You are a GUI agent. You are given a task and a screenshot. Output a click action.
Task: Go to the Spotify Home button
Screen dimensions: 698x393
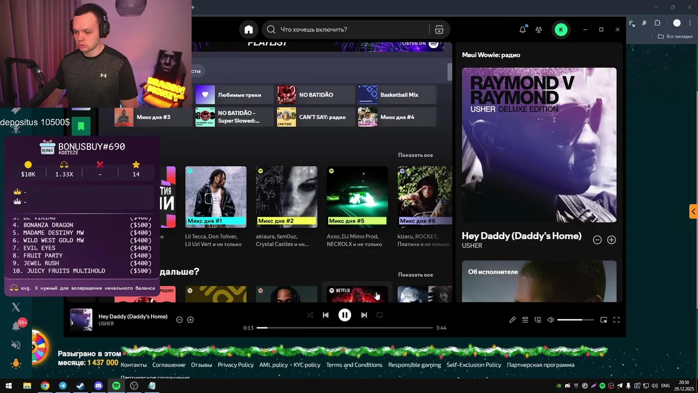(249, 29)
